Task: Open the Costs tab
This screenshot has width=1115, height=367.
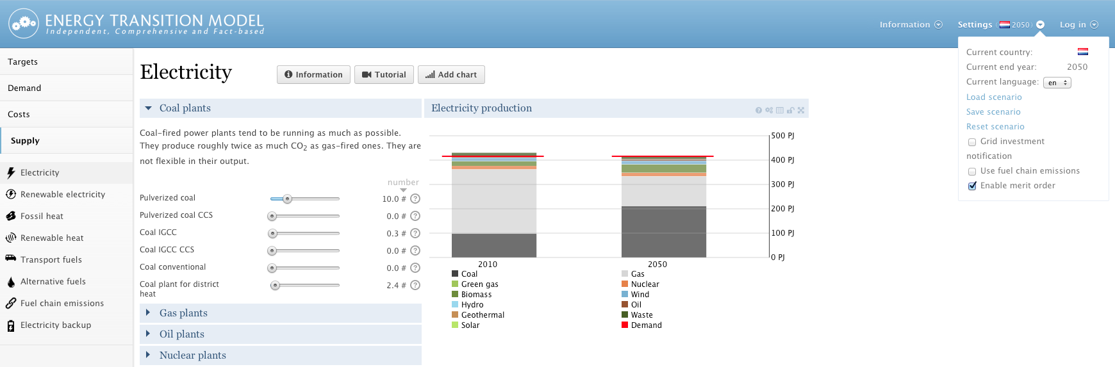Action: pyautogui.click(x=67, y=114)
